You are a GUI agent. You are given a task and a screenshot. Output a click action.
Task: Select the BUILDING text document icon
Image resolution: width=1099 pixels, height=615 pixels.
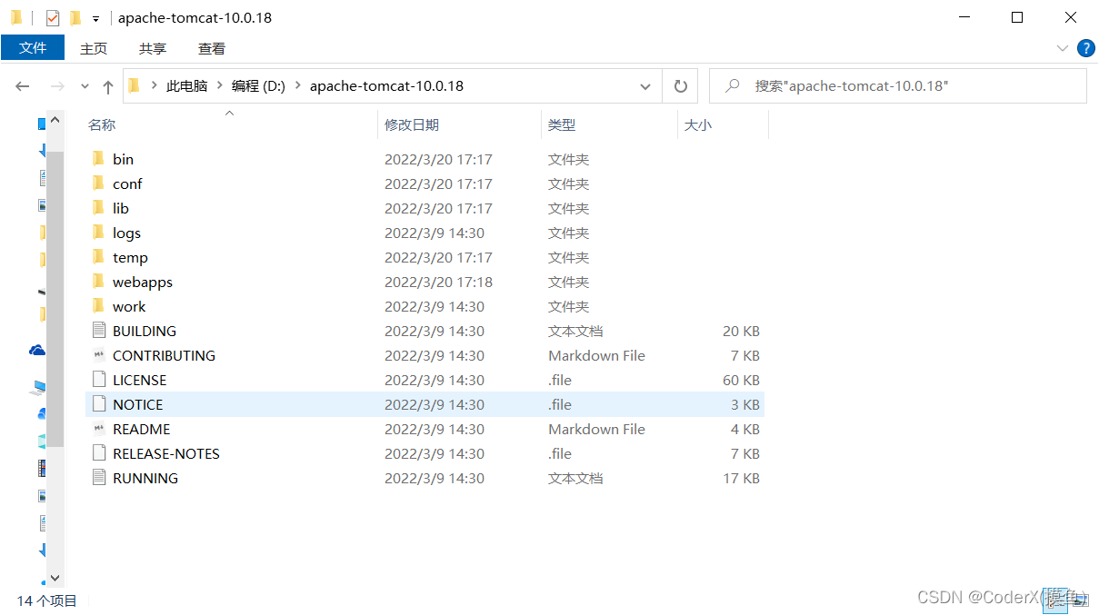(x=99, y=330)
